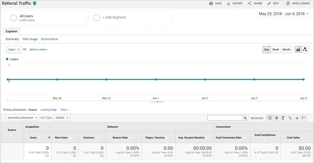Click the chart data point at May 31
314x163 pixels.
coord(106,79)
